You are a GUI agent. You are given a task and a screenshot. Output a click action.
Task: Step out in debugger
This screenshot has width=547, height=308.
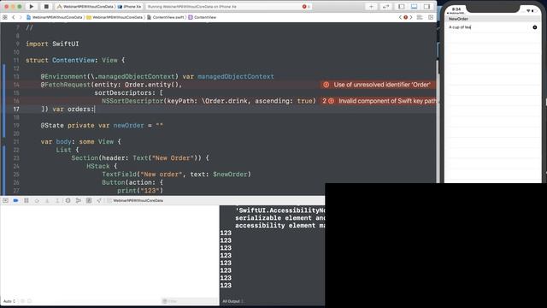click(57, 200)
